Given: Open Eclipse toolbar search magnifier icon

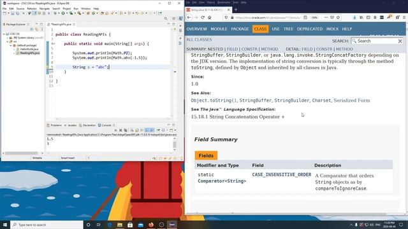Looking at the screenshot, I should pyautogui.click(x=166, y=18).
